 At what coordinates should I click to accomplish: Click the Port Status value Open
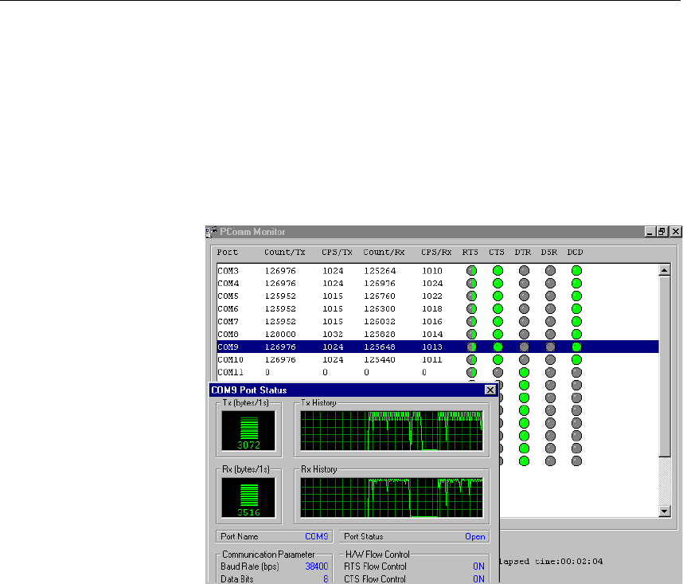coord(474,536)
